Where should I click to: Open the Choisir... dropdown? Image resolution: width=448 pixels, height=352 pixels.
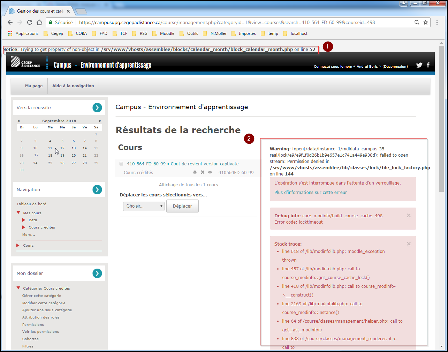coord(144,206)
